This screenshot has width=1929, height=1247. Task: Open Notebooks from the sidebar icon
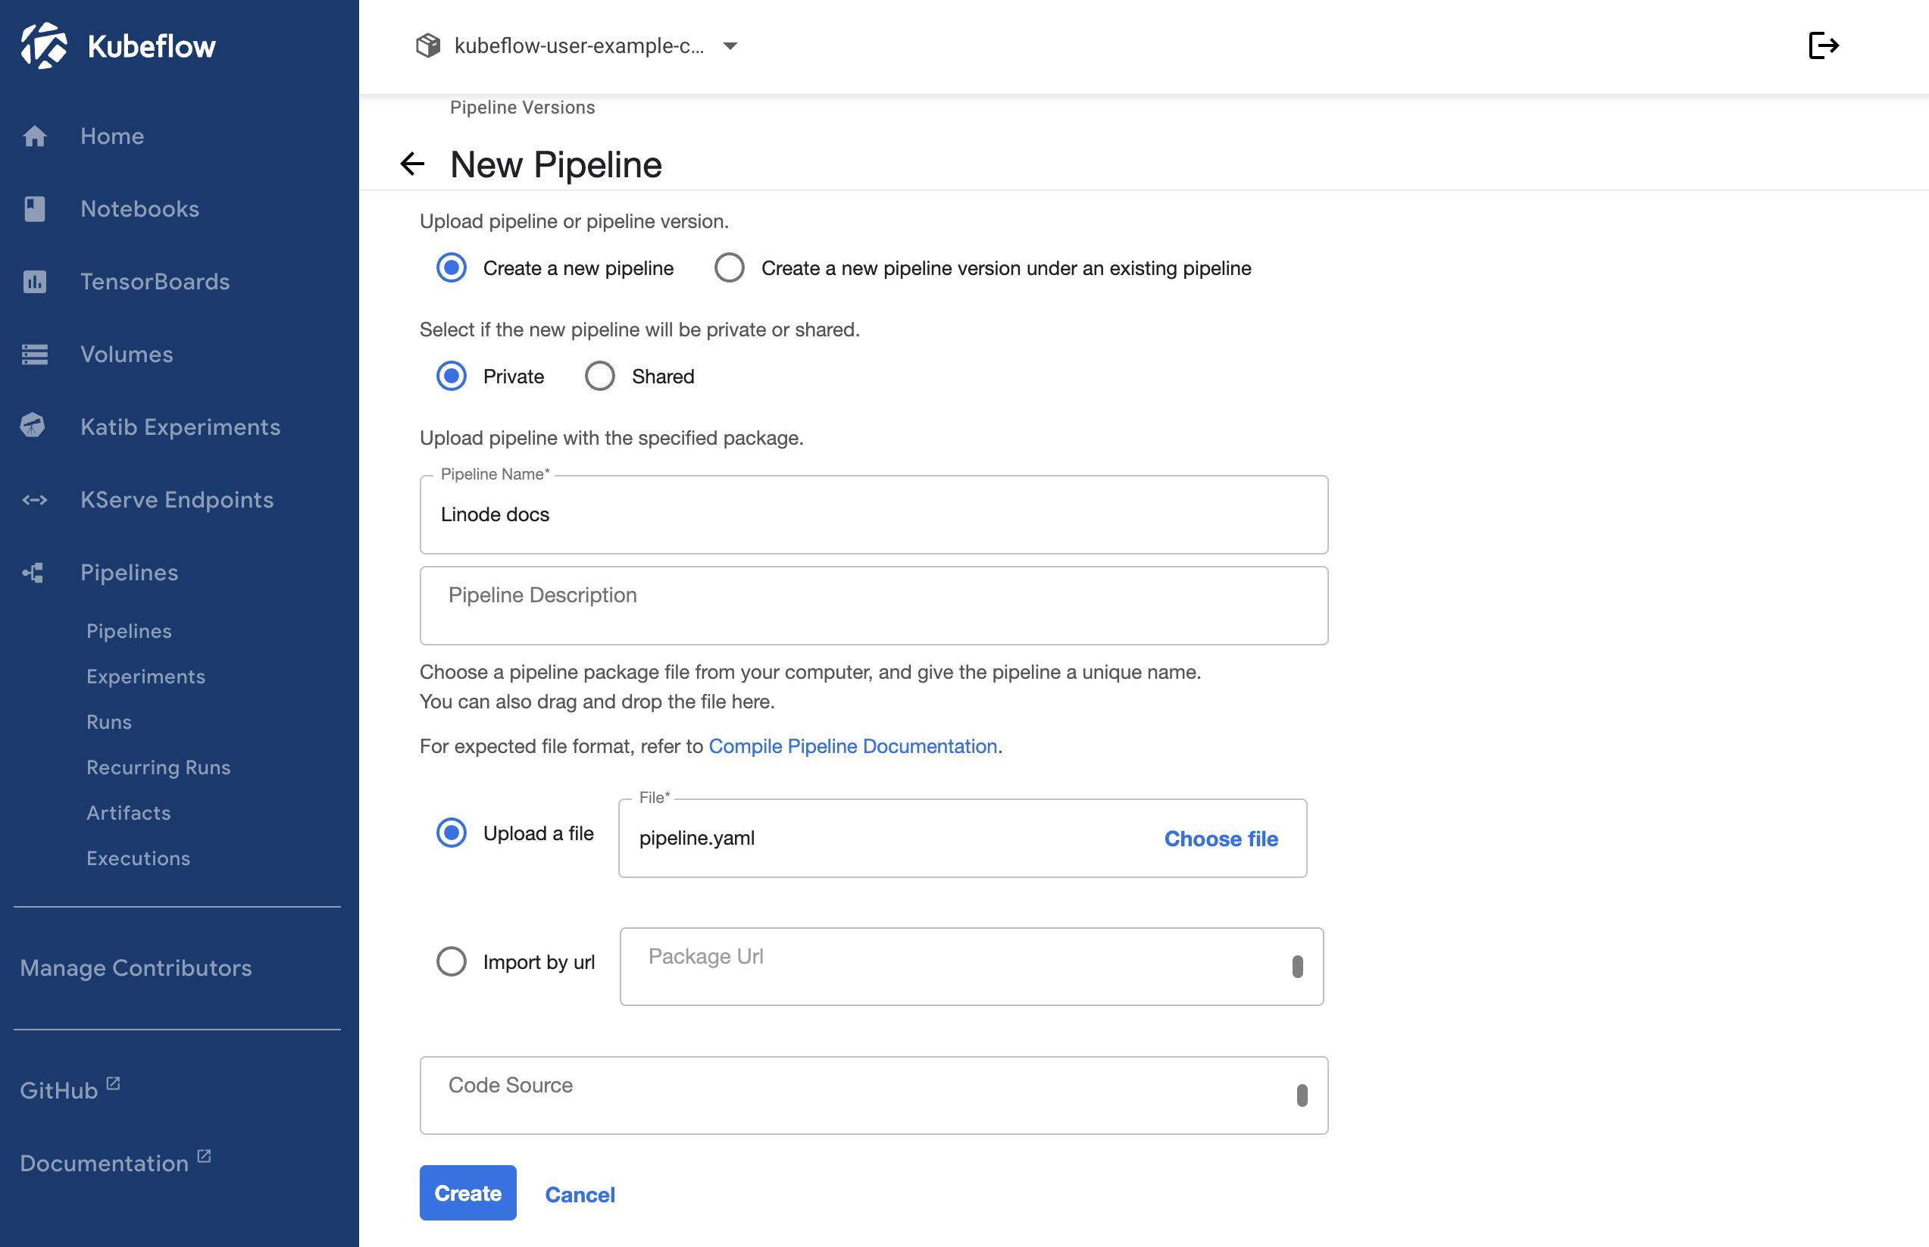pos(36,208)
